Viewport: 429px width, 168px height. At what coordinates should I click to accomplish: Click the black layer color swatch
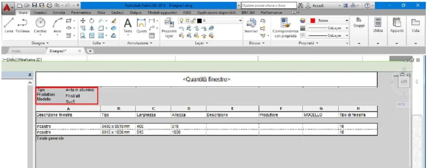(199, 21)
